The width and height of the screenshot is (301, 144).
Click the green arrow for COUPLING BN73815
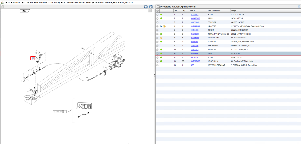(x=161, y=42)
